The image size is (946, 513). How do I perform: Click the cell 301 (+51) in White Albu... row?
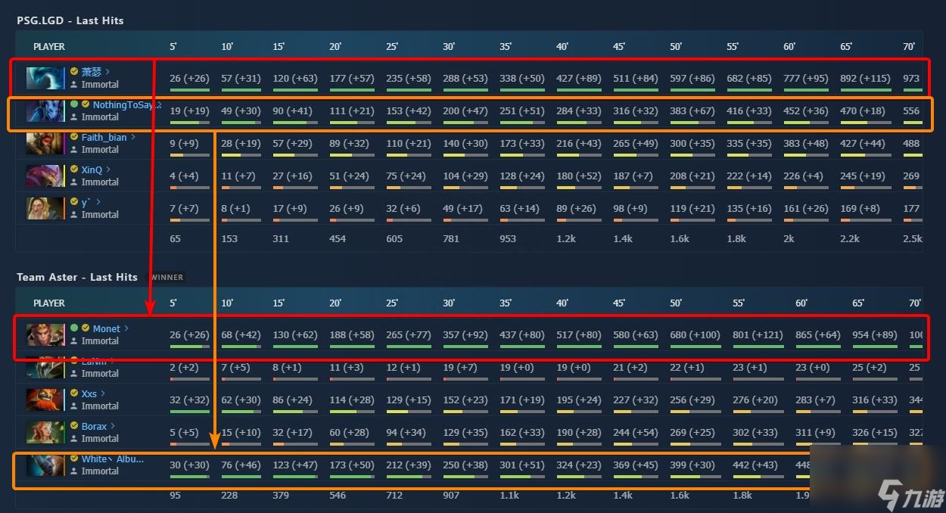tap(522, 465)
